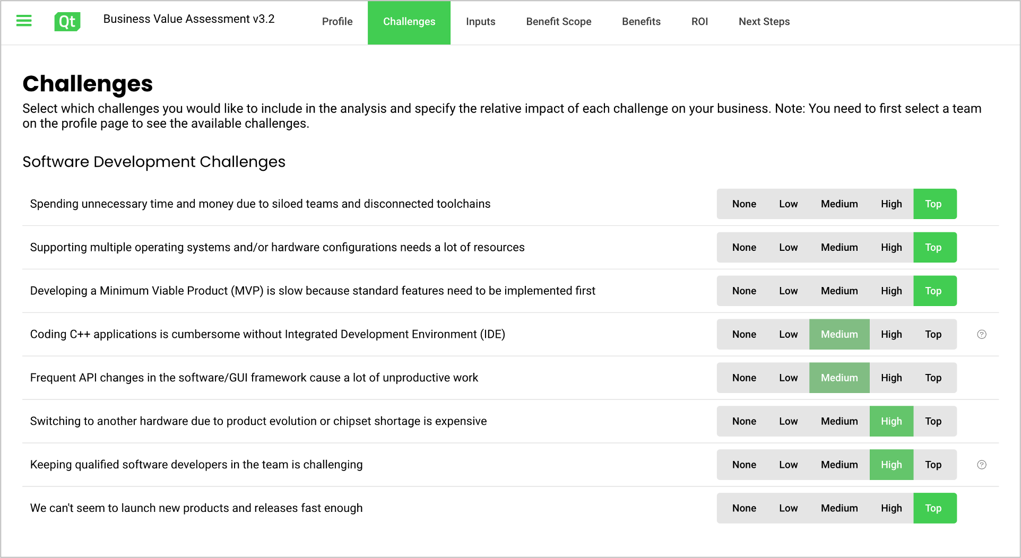
Task: Set launch speed challenge to High
Action: 891,509
